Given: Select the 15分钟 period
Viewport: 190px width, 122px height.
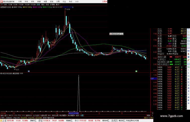Looking at the screenshot, I should [21, 5].
